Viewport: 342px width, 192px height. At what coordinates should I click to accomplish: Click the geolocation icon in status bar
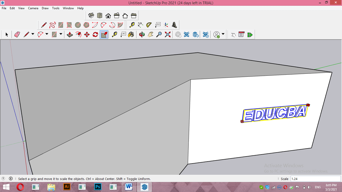pos(3,178)
